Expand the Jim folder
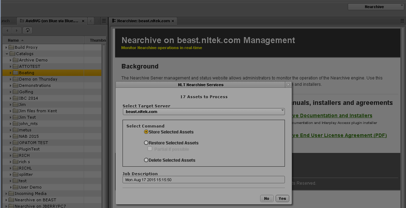Image resolution: width=406 pixels, height=208 pixels. coord(11,105)
